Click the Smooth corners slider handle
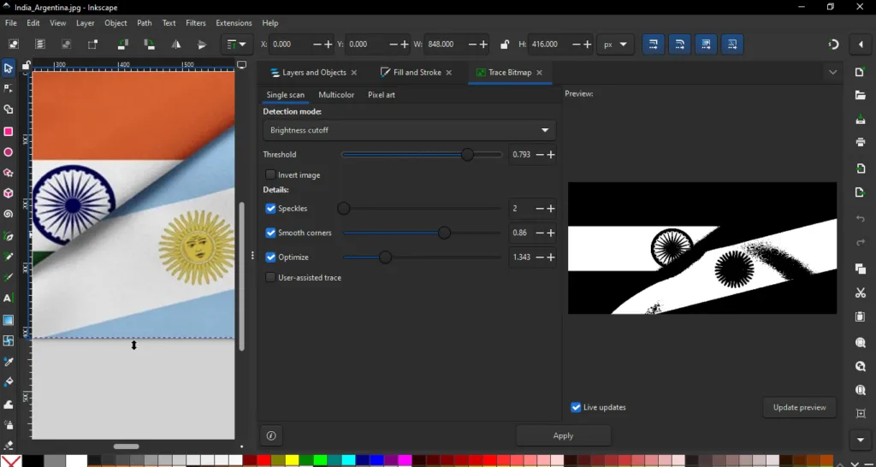The height and width of the screenshot is (467, 876). click(x=444, y=233)
